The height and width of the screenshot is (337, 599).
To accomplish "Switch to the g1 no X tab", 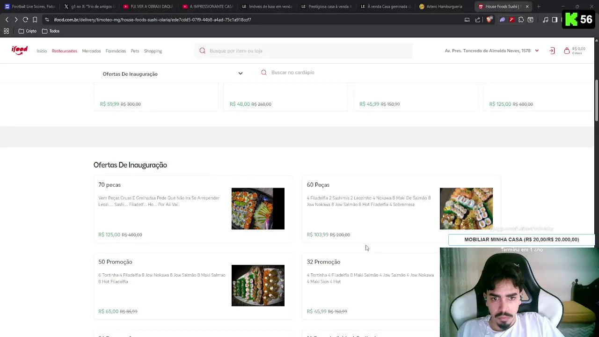I will (x=88, y=7).
